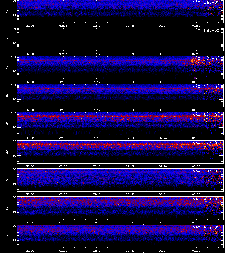
Task: Click the 6R panel axis label
Action: [7, 152]
